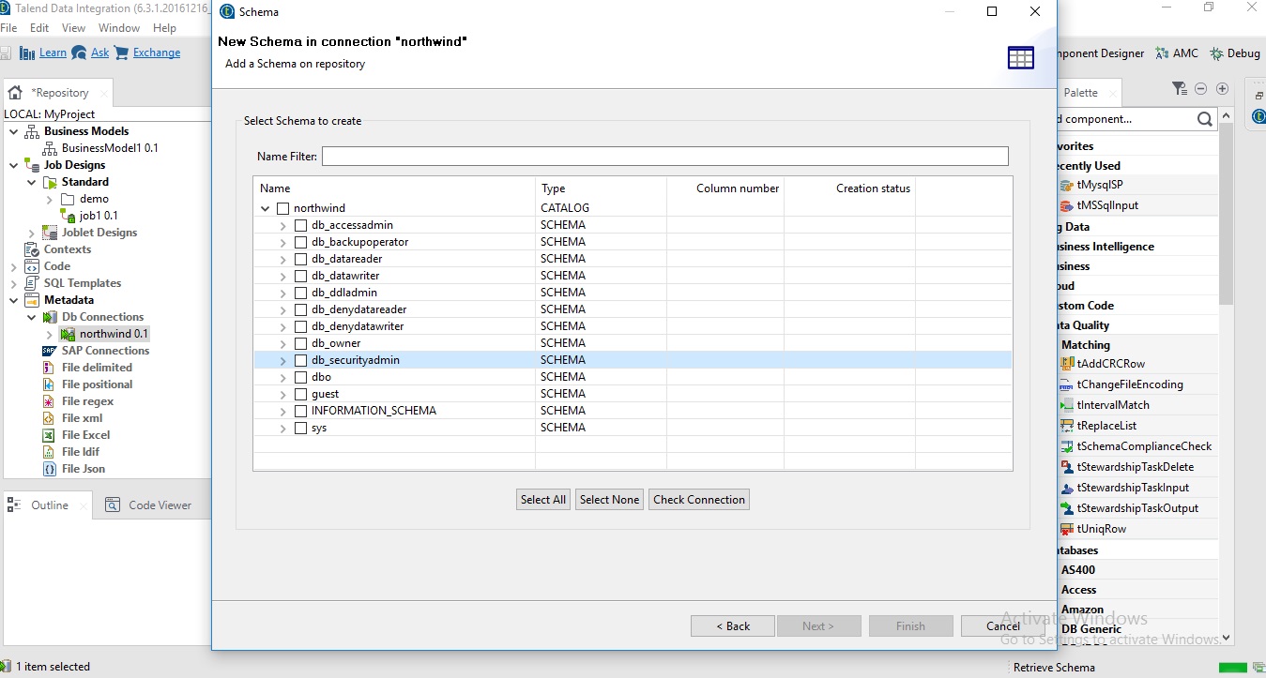1266x678 pixels.
Task: Click the Code node icon
Action: click(x=31, y=266)
